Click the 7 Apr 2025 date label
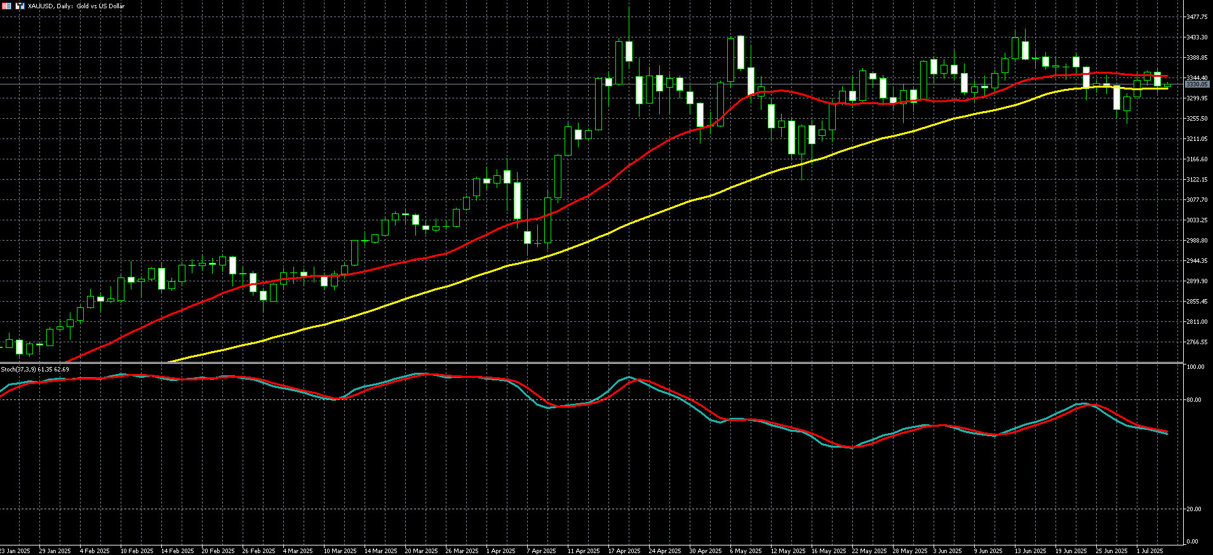This screenshot has width=1213, height=555. click(x=540, y=551)
